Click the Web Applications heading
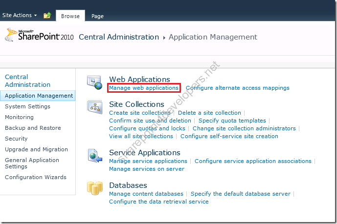The width and height of the screenshot is (337, 224). point(140,80)
